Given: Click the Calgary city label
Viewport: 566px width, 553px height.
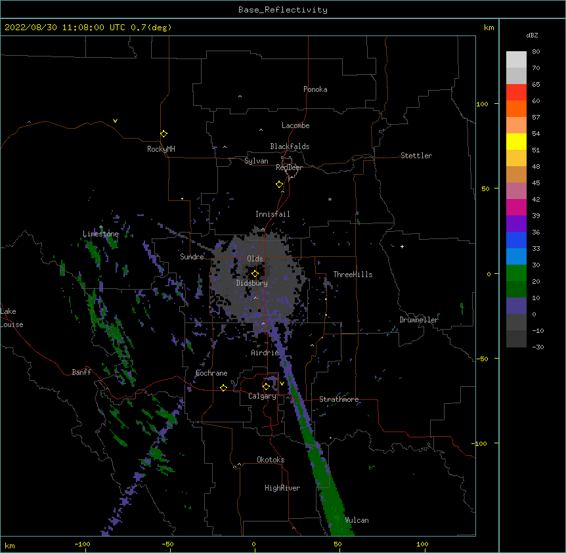Looking at the screenshot, I should point(263,396).
